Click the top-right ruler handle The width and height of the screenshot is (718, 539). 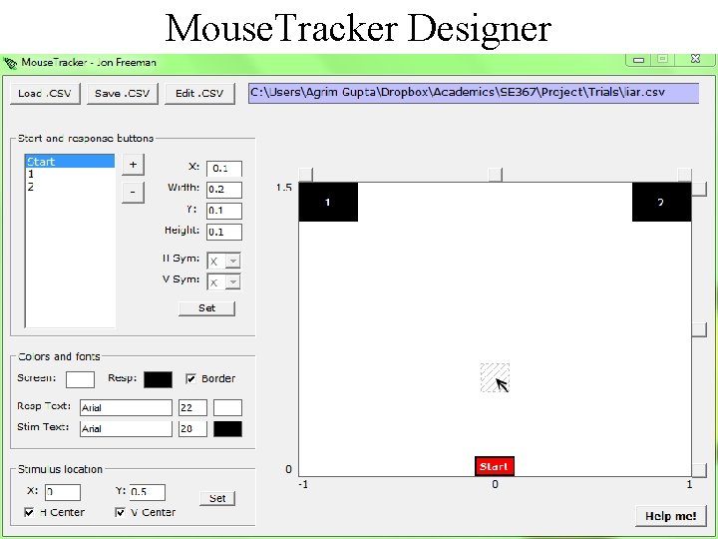[684, 175]
